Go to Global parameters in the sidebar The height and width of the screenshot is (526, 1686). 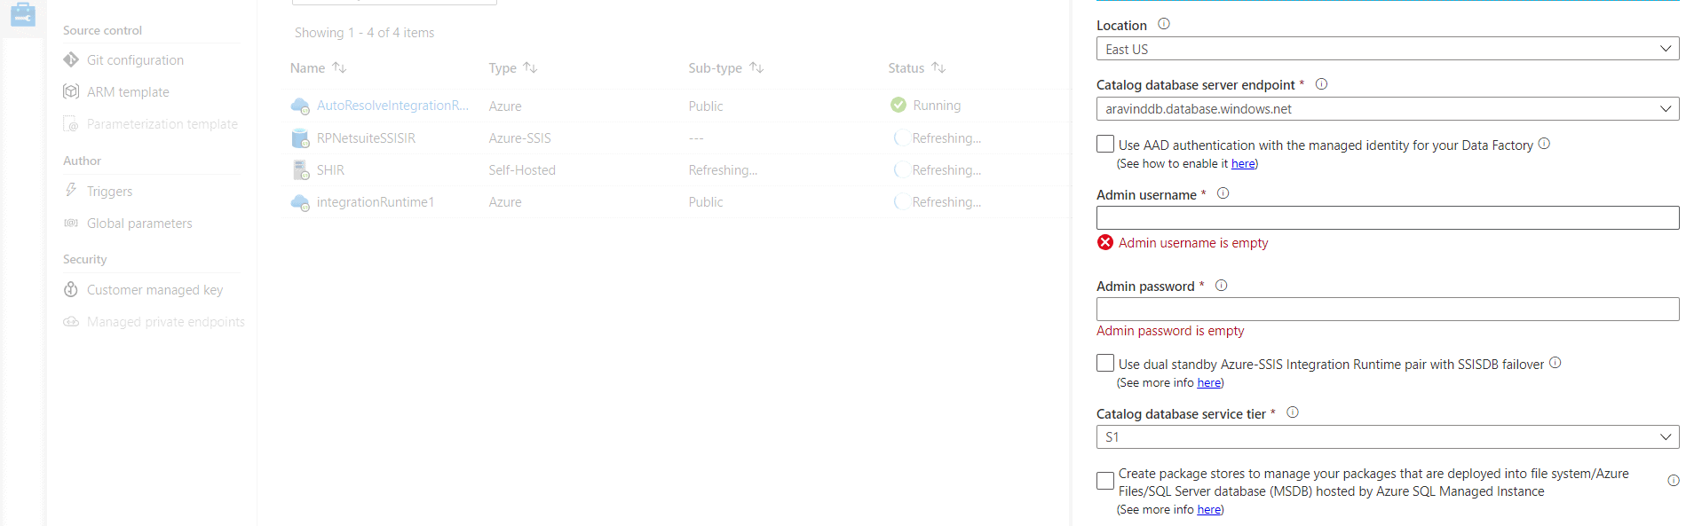click(139, 224)
